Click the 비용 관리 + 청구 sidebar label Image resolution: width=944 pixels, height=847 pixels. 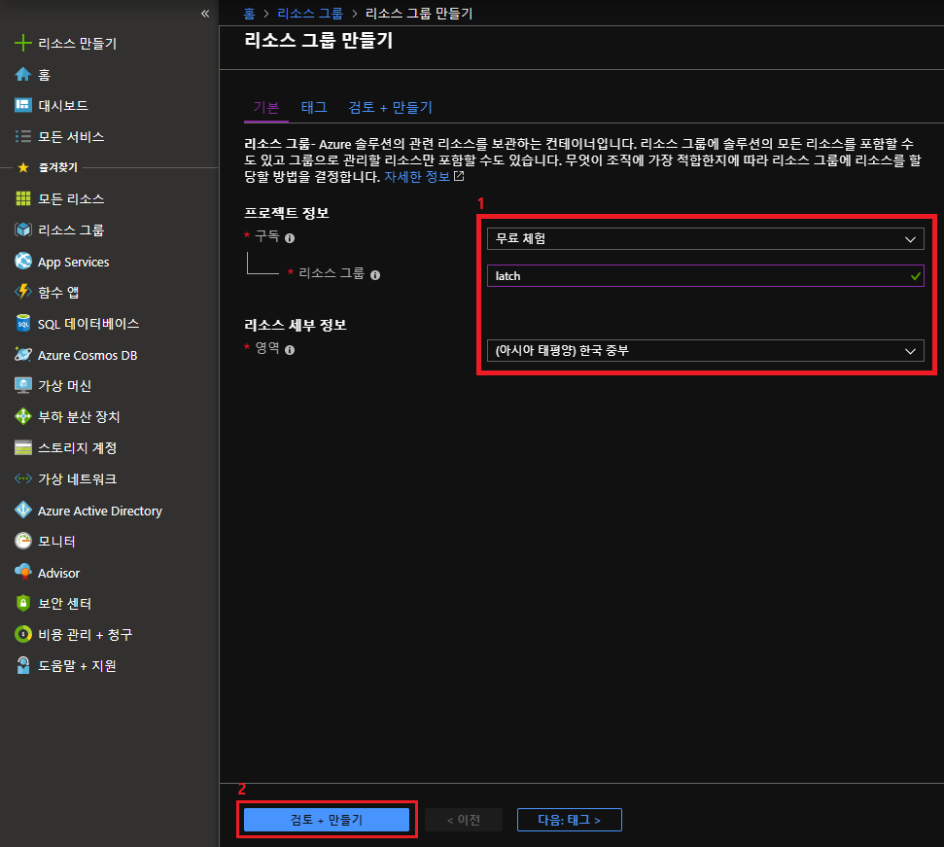85,635
